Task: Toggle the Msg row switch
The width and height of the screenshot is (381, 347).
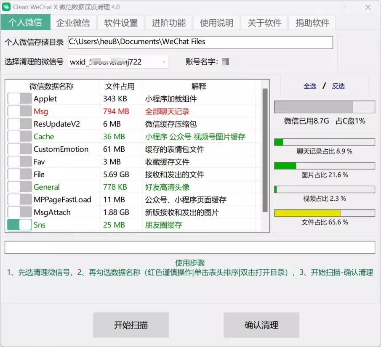Action: (19, 111)
